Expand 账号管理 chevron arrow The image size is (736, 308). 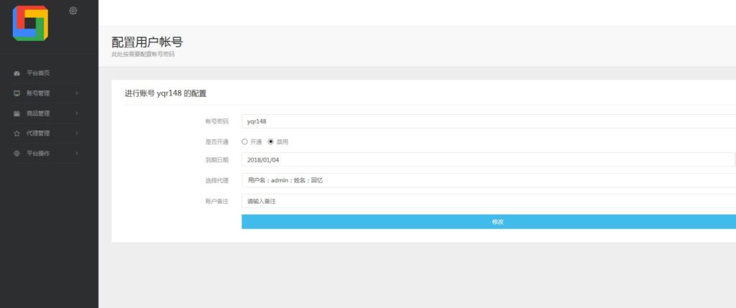[x=76, y=93]
